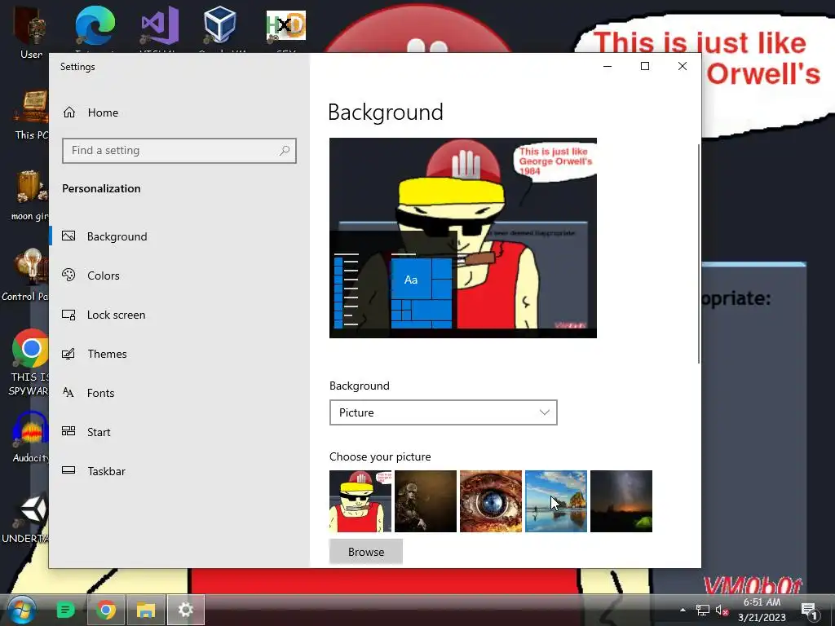
Task: Select the Chrome spyware desktop shortcut
Action: point(30,362)
